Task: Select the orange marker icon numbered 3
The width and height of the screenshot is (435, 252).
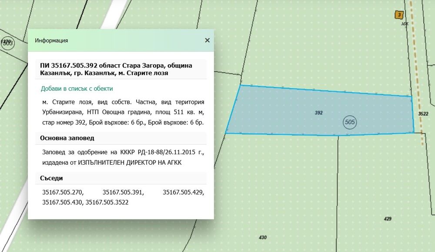Action: tap(399, 15)
